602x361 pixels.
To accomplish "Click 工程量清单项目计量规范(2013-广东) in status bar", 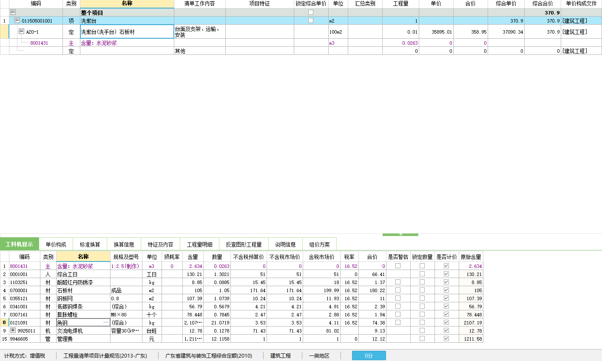I will tap(105, 355).
